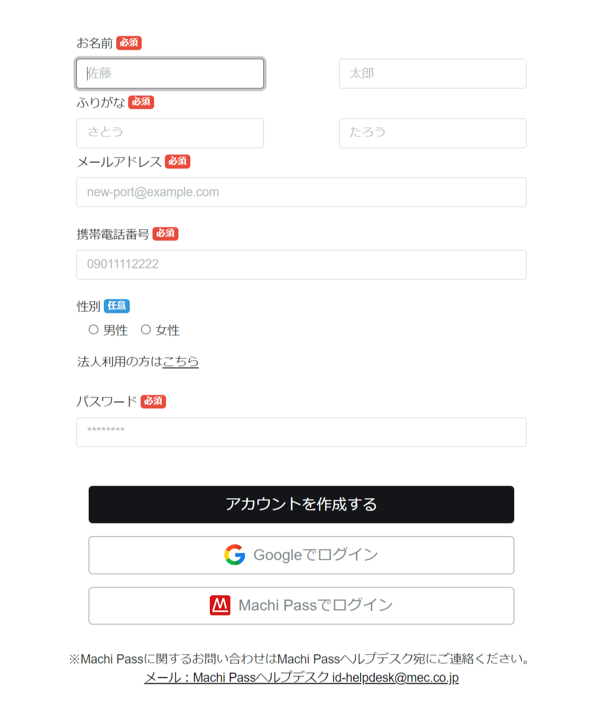Select the 女性 radio button

(145, 330)
